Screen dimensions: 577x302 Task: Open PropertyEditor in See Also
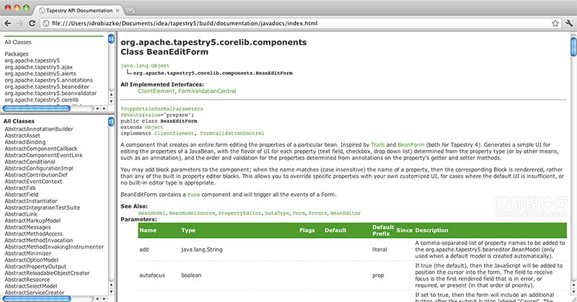click(239, 213)
